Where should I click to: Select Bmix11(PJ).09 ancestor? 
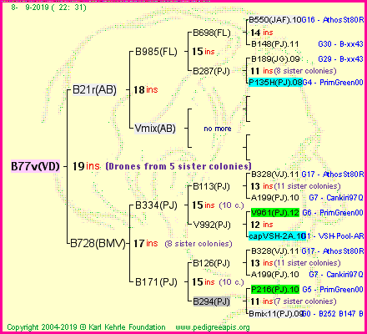(x=275, y=314)
